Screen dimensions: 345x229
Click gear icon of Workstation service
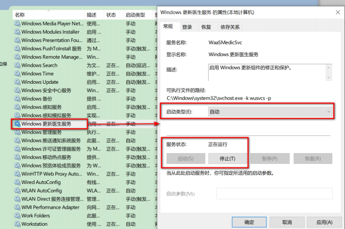pyautogui.click(x=18, y=224)
